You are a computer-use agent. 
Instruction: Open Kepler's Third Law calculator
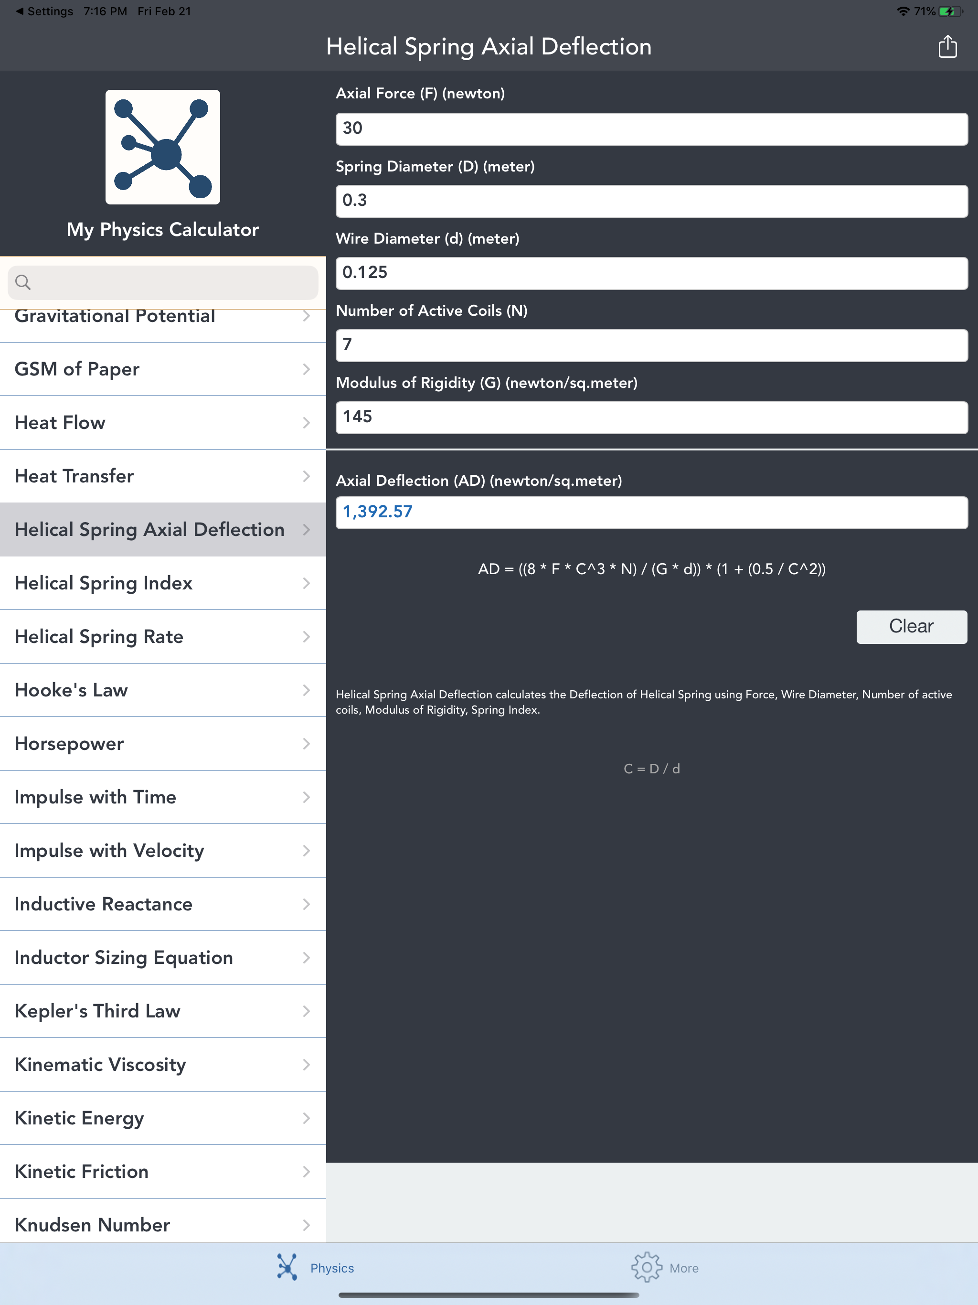pyautogui.click(x=163, y=1011)
